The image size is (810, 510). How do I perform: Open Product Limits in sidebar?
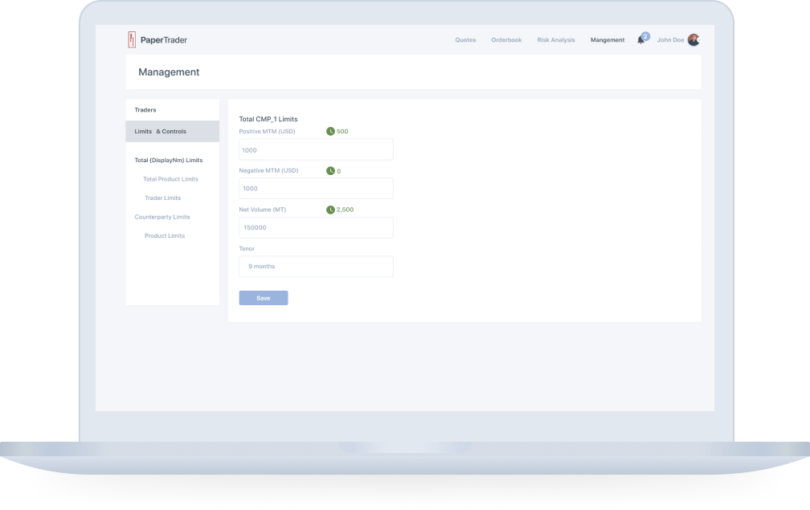tap(165, 236)
